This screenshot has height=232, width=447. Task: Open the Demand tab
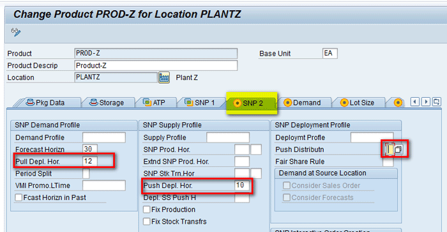[x=303, y=102]
